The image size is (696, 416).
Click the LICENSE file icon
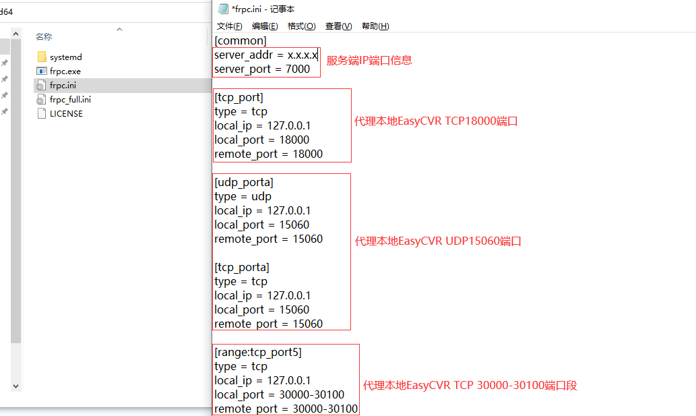41,114
